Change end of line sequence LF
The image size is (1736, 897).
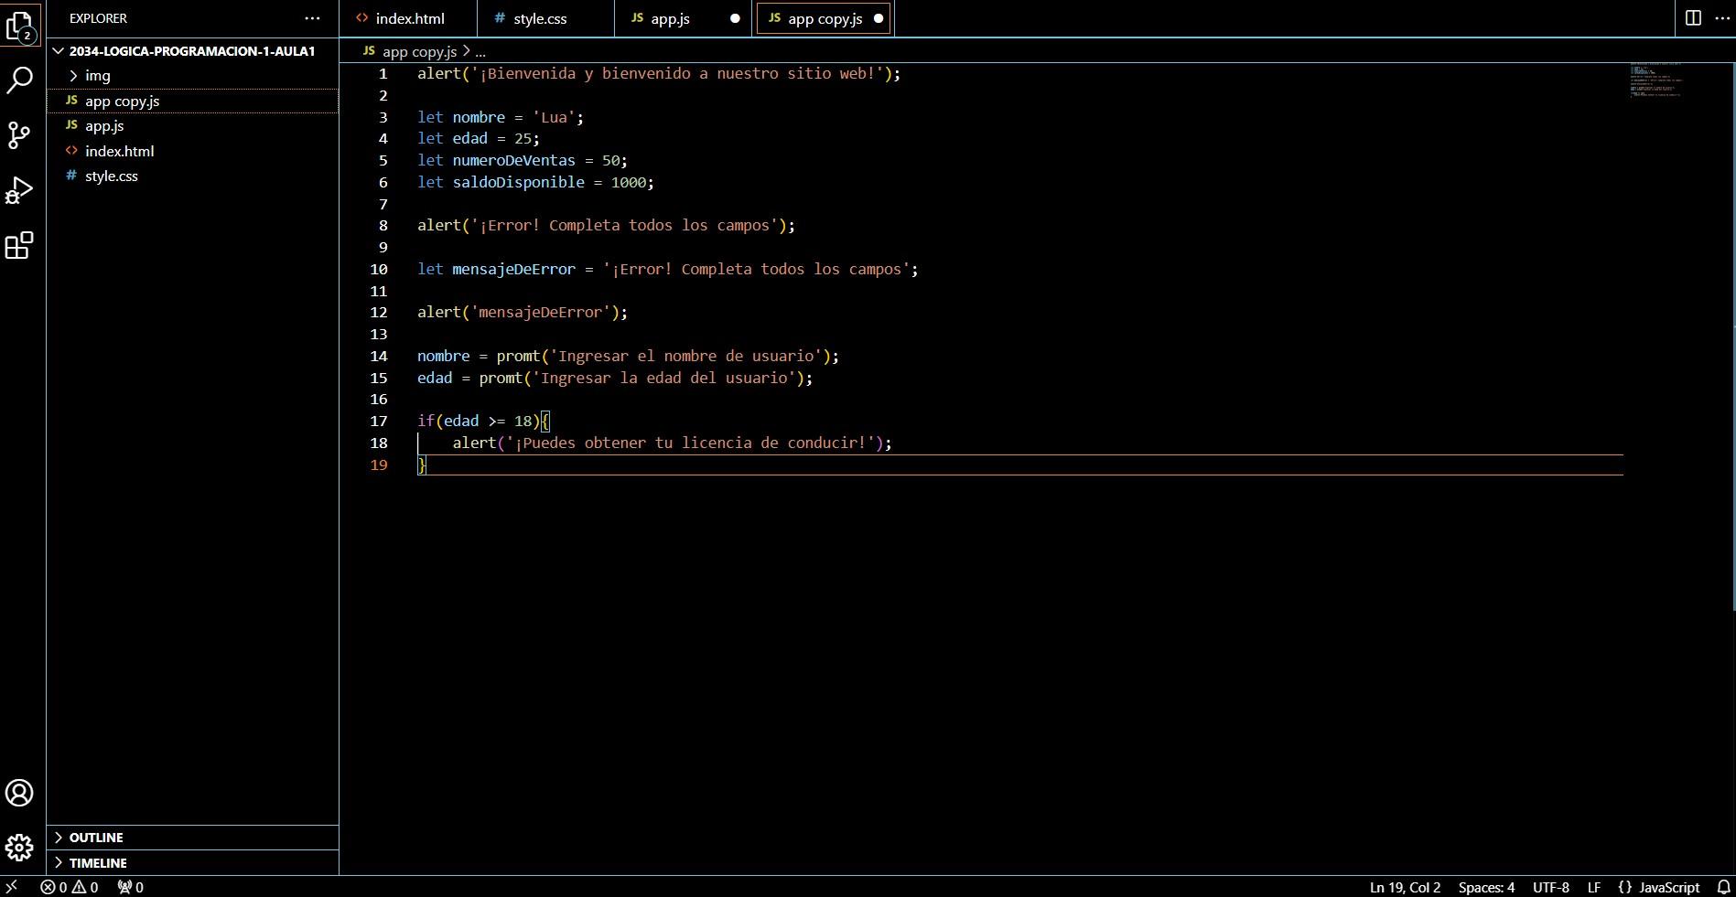(1594, 887)
